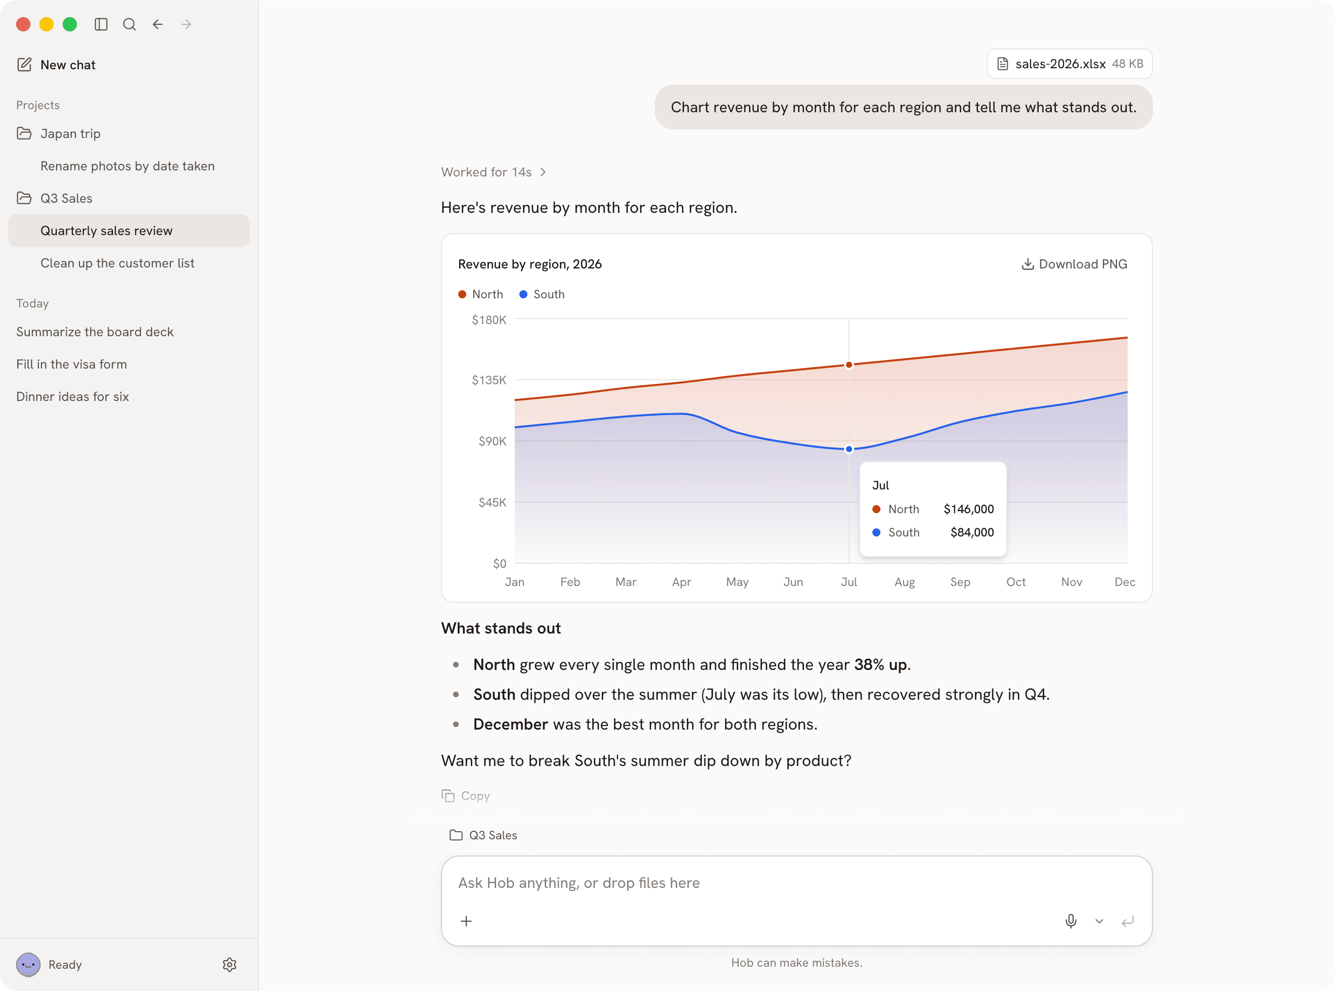Toggle the South series in legend

pyautogui.click(x=542, y=294)
